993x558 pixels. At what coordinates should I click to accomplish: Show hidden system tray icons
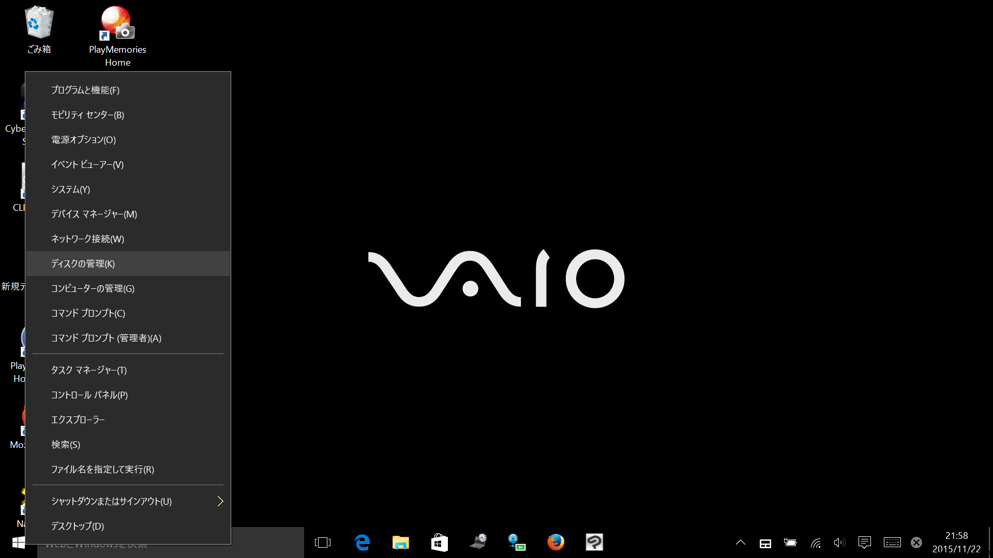741,542
